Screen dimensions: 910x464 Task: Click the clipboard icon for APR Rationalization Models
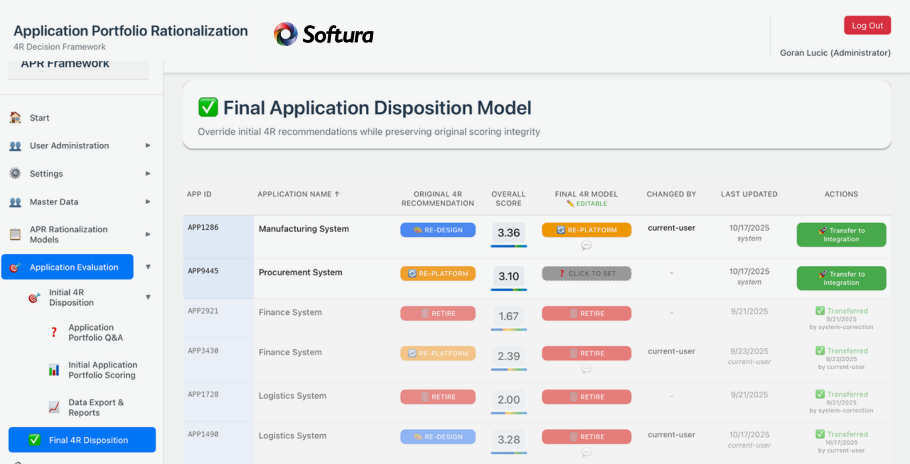15,234
